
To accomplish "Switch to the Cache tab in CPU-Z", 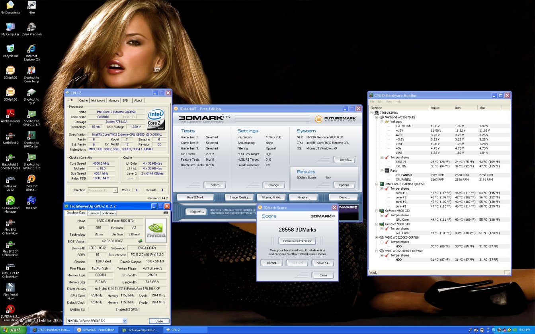I will click(x=83, y=101).
